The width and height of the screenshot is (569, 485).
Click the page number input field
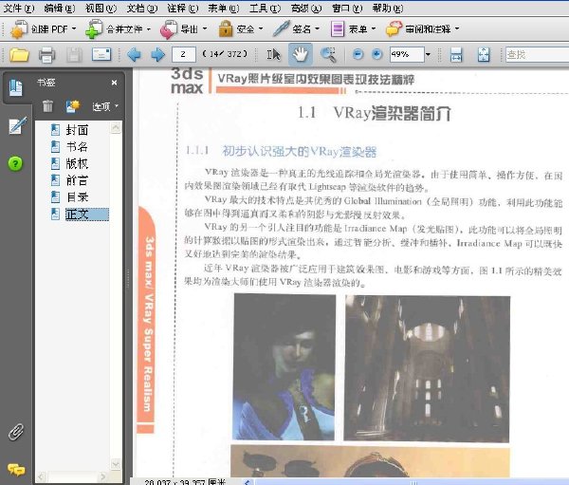(x=184, y=54)
